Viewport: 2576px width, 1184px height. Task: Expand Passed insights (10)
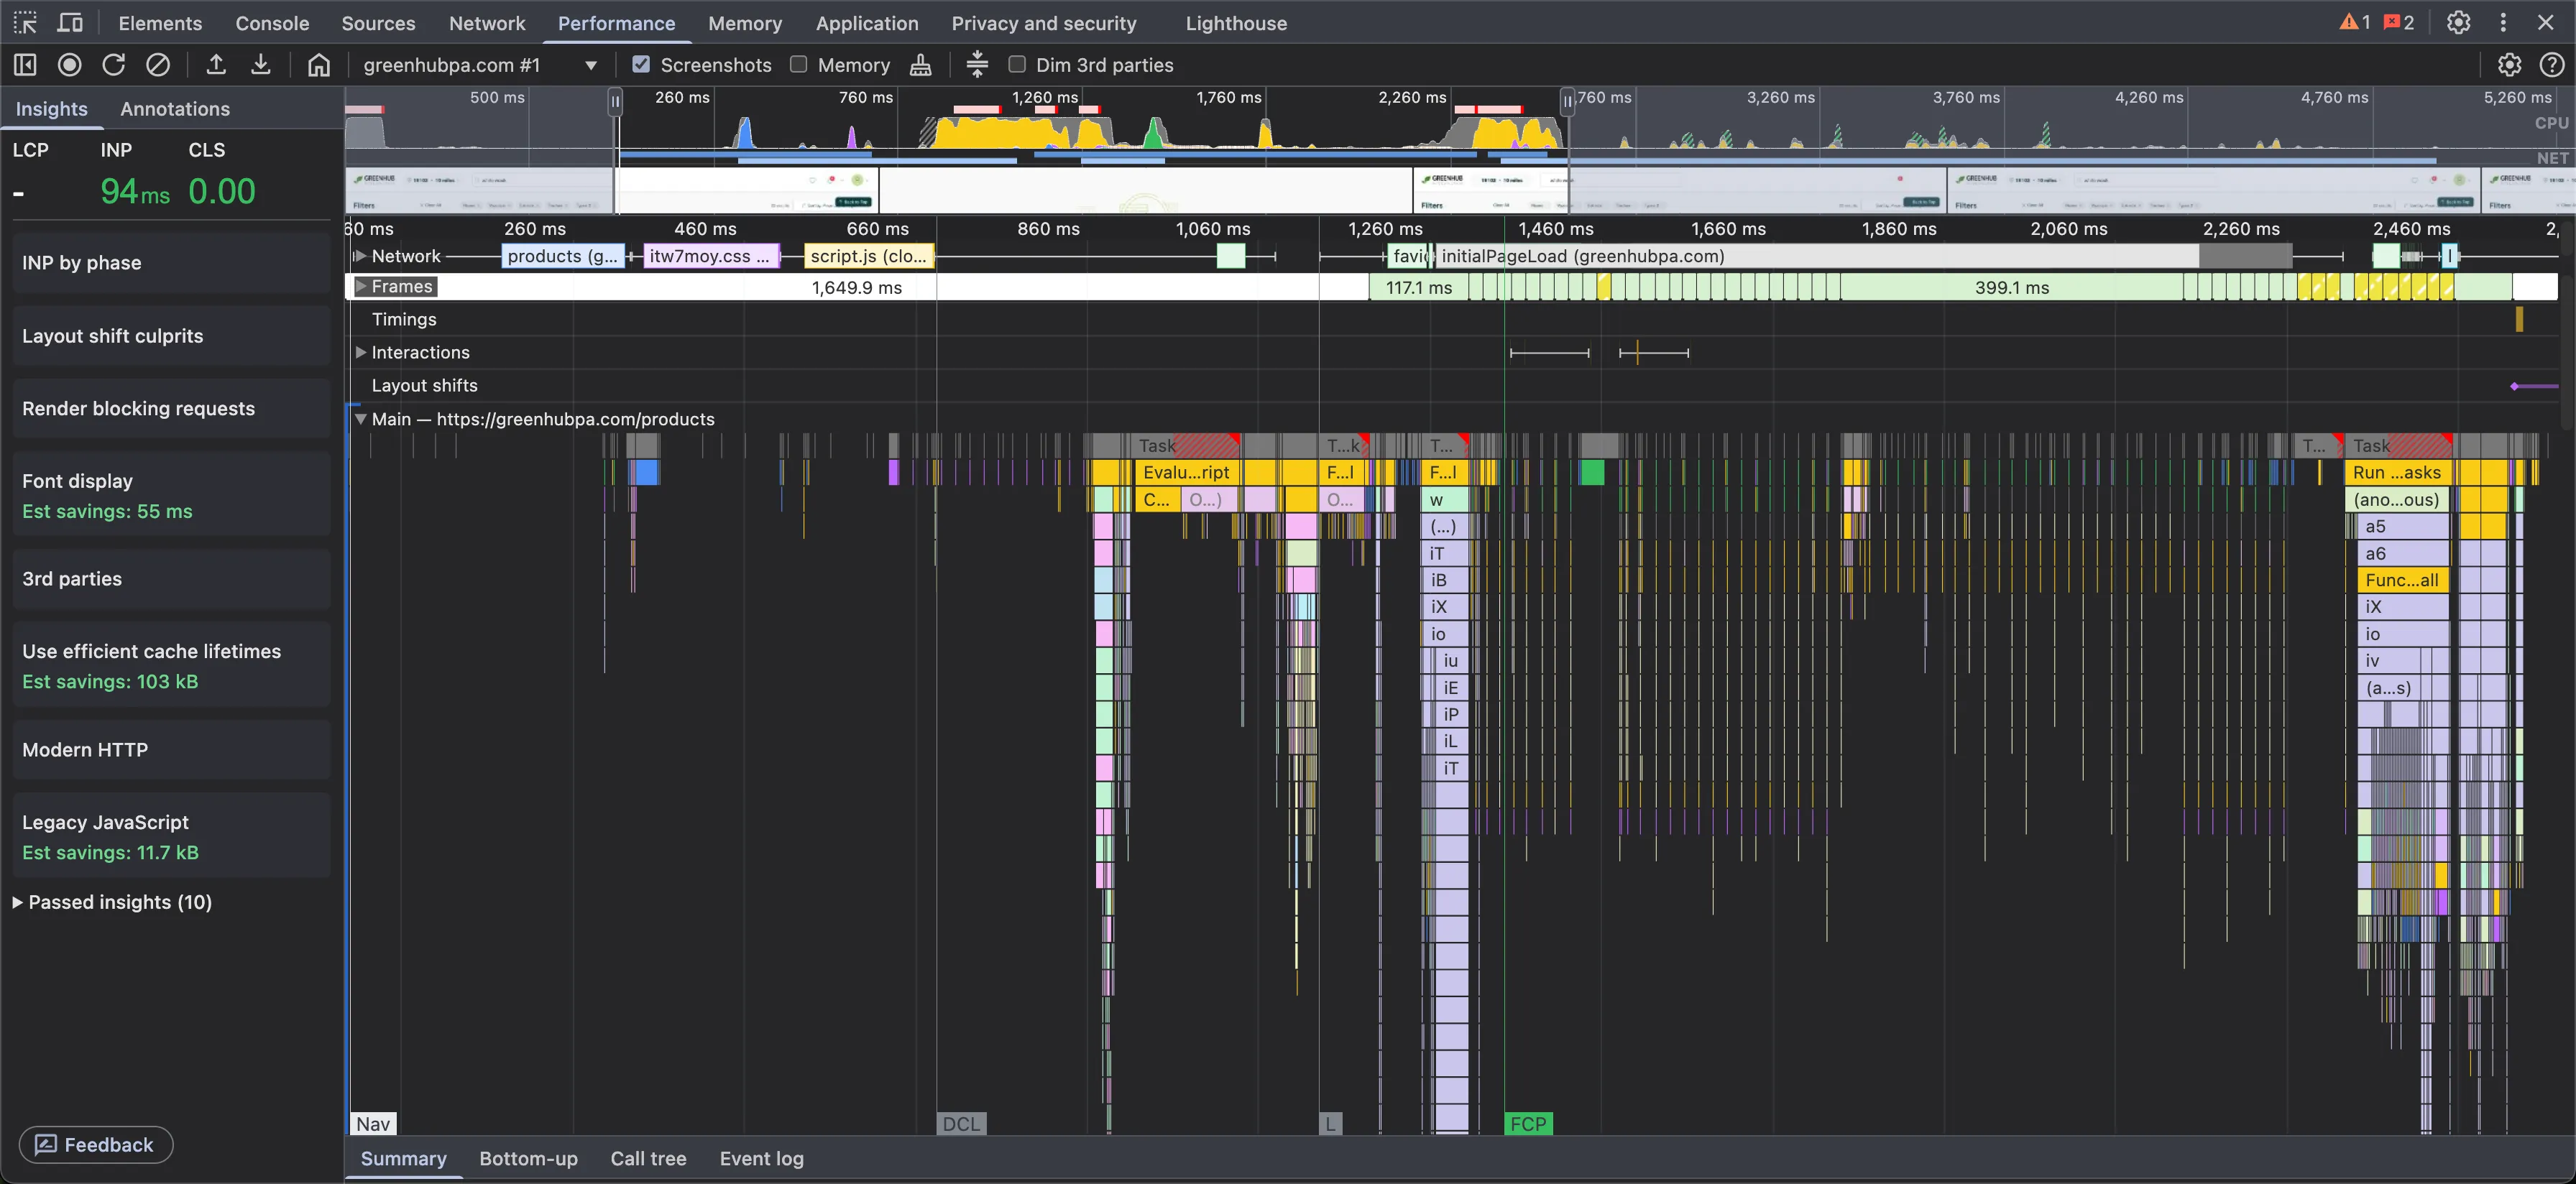[x=112, y=902]
